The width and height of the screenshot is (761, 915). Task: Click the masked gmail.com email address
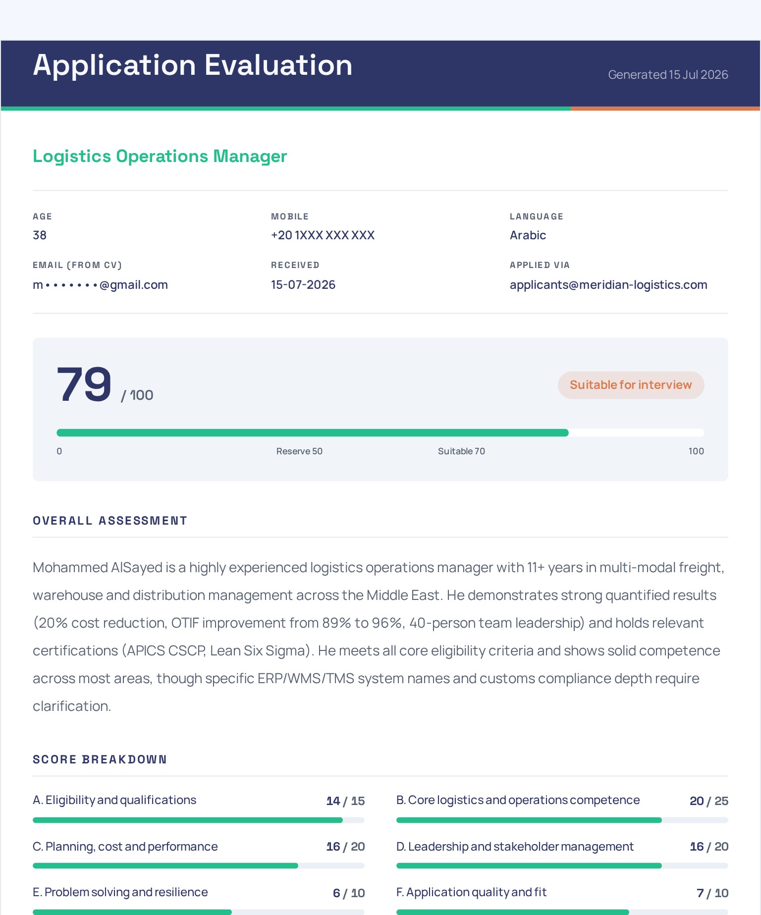click(x=100, y=285)
